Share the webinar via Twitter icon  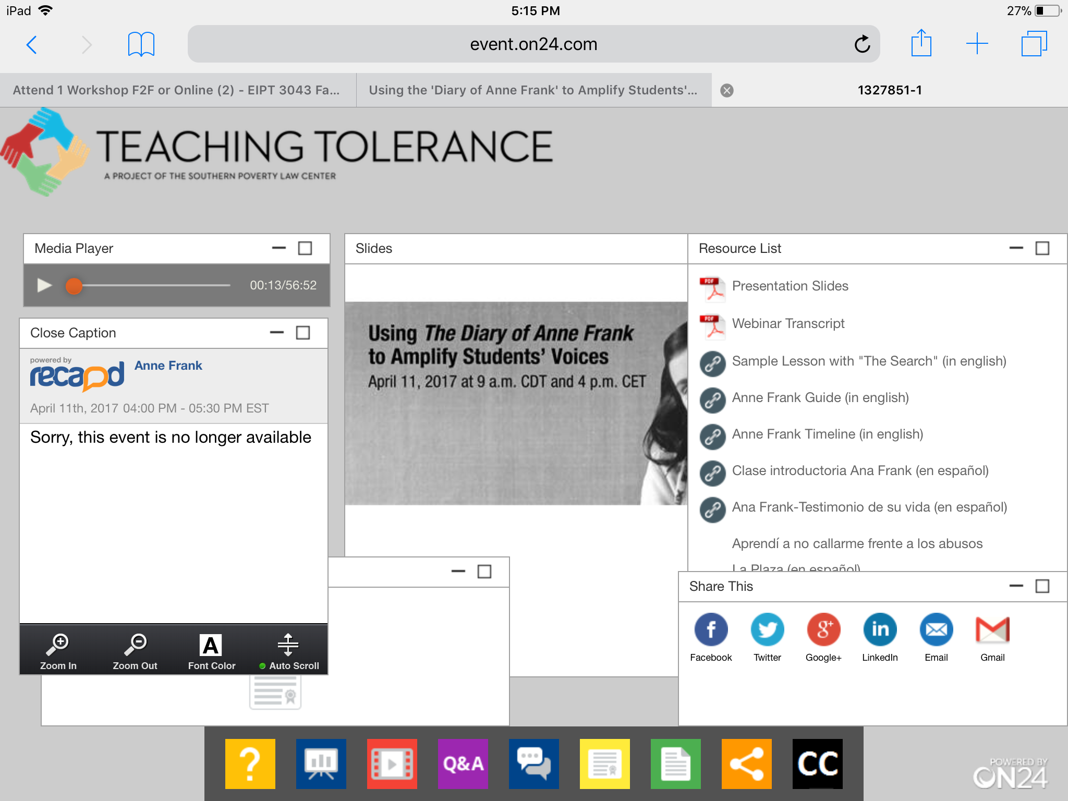[x=767, y=629]
